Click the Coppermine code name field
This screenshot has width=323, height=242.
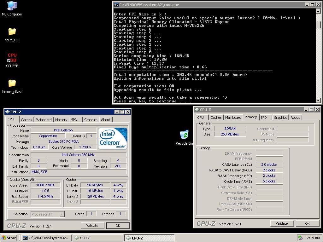coord(48,136)
